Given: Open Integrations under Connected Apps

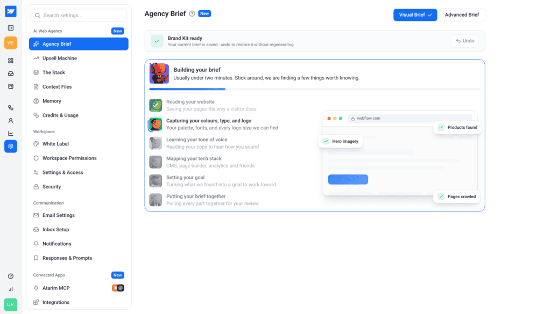Looking at the screenshot, I should (79, 302).
